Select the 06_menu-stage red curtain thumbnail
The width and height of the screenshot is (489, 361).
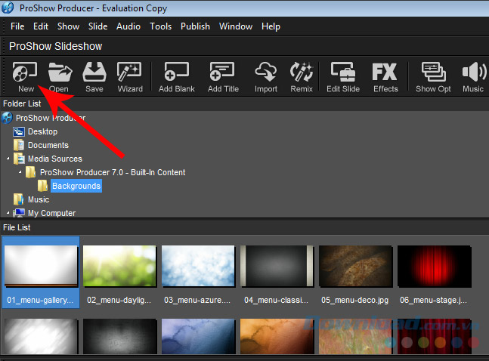433,267
